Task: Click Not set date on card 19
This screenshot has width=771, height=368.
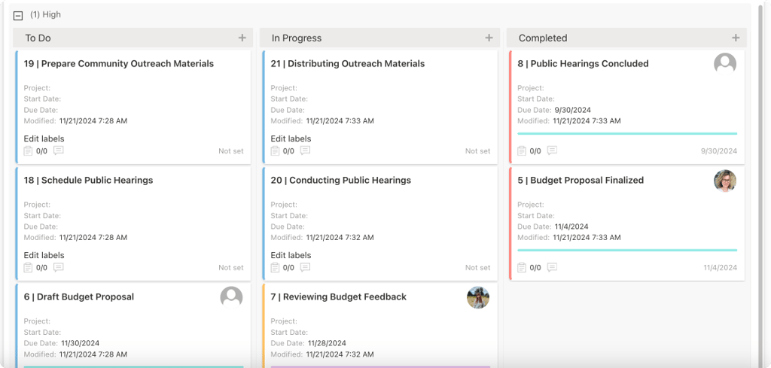Action: (231, 151)
